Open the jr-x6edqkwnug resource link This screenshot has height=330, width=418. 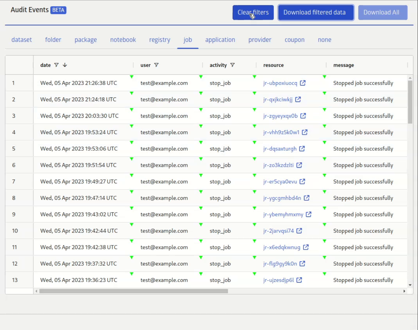coord(282,248)
